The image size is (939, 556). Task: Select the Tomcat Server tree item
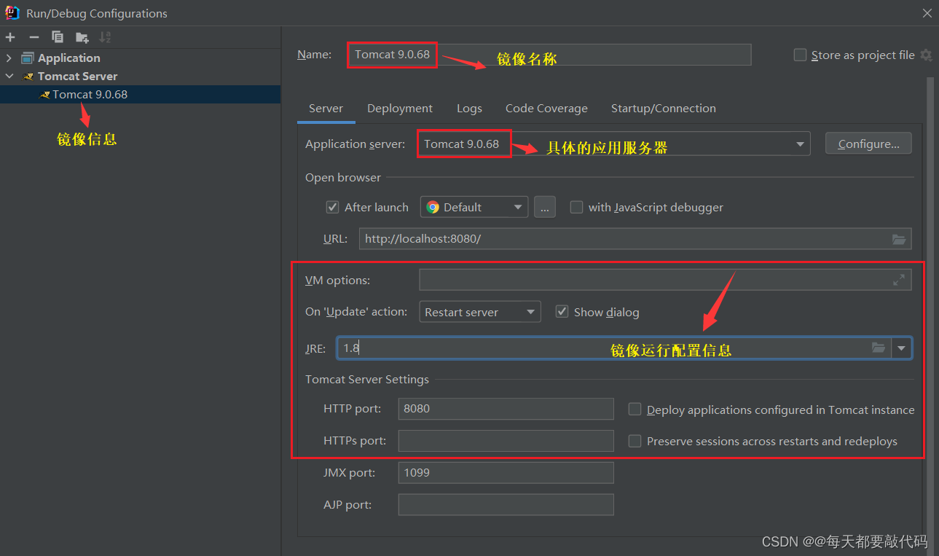pos(77,76)
